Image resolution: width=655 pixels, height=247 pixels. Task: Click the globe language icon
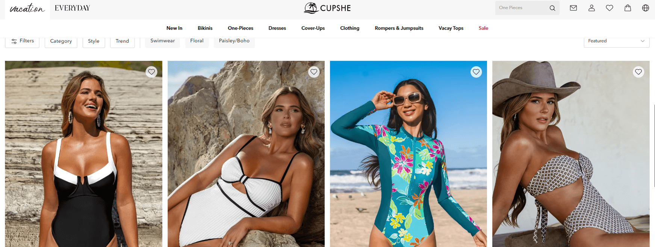pos(646,8)
